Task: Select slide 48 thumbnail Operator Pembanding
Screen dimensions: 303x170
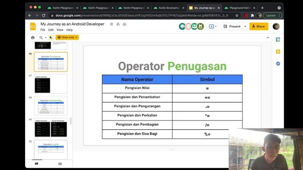Action: pos(51,106)
